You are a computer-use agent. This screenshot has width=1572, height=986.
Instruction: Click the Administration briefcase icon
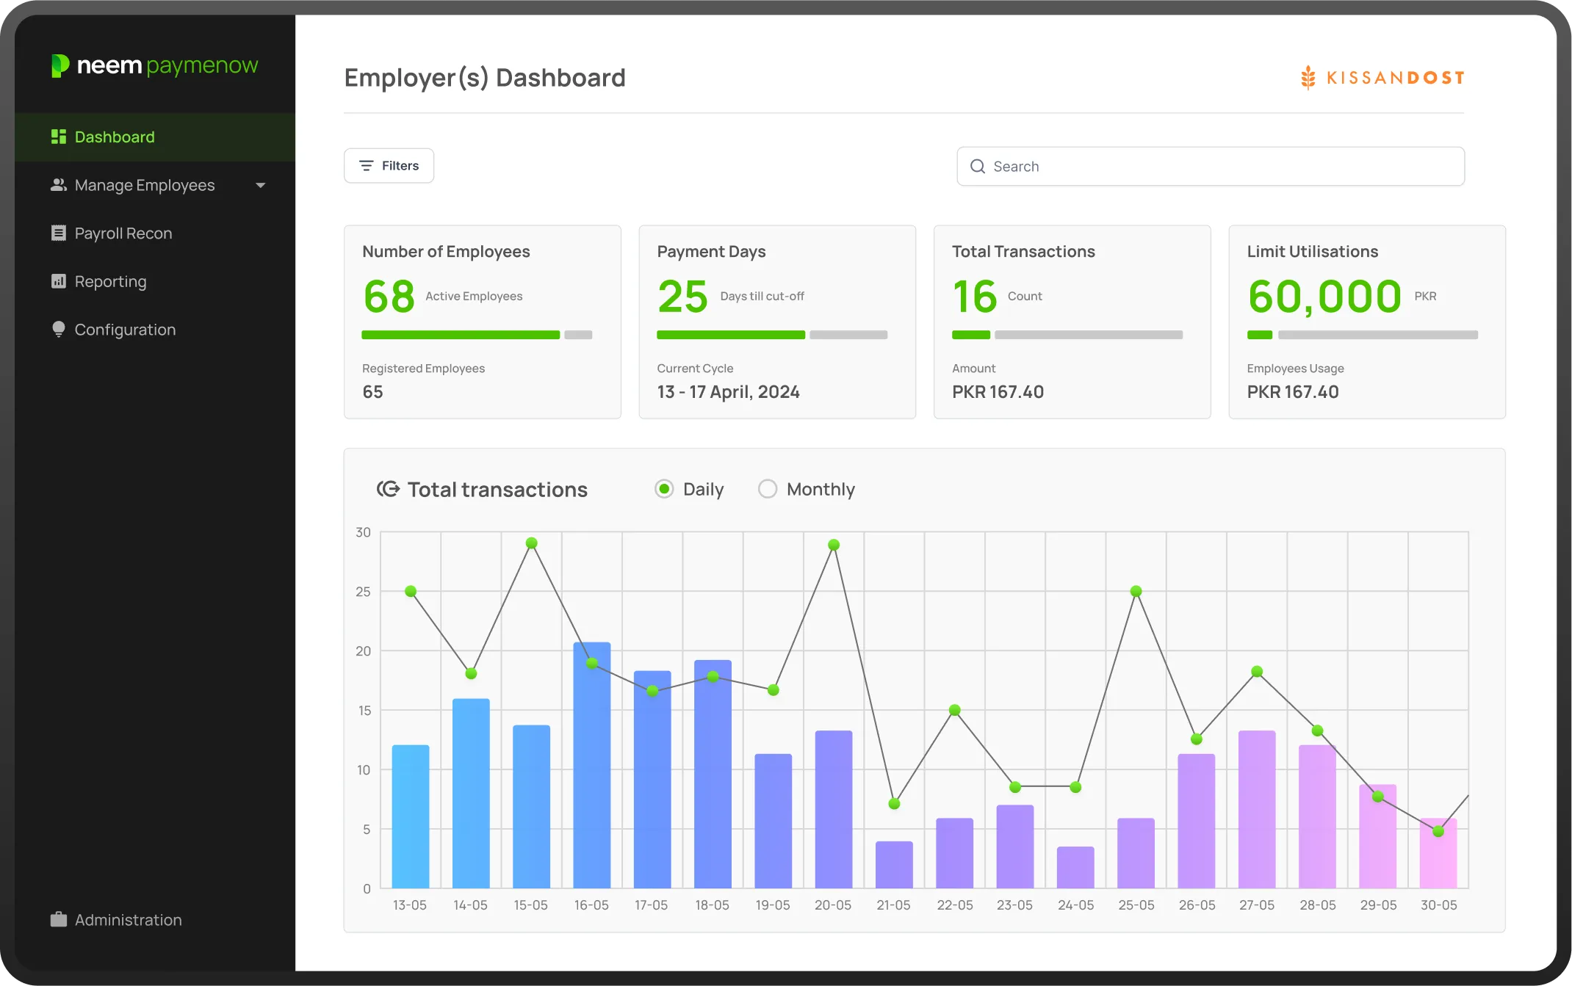coord(59,920)
